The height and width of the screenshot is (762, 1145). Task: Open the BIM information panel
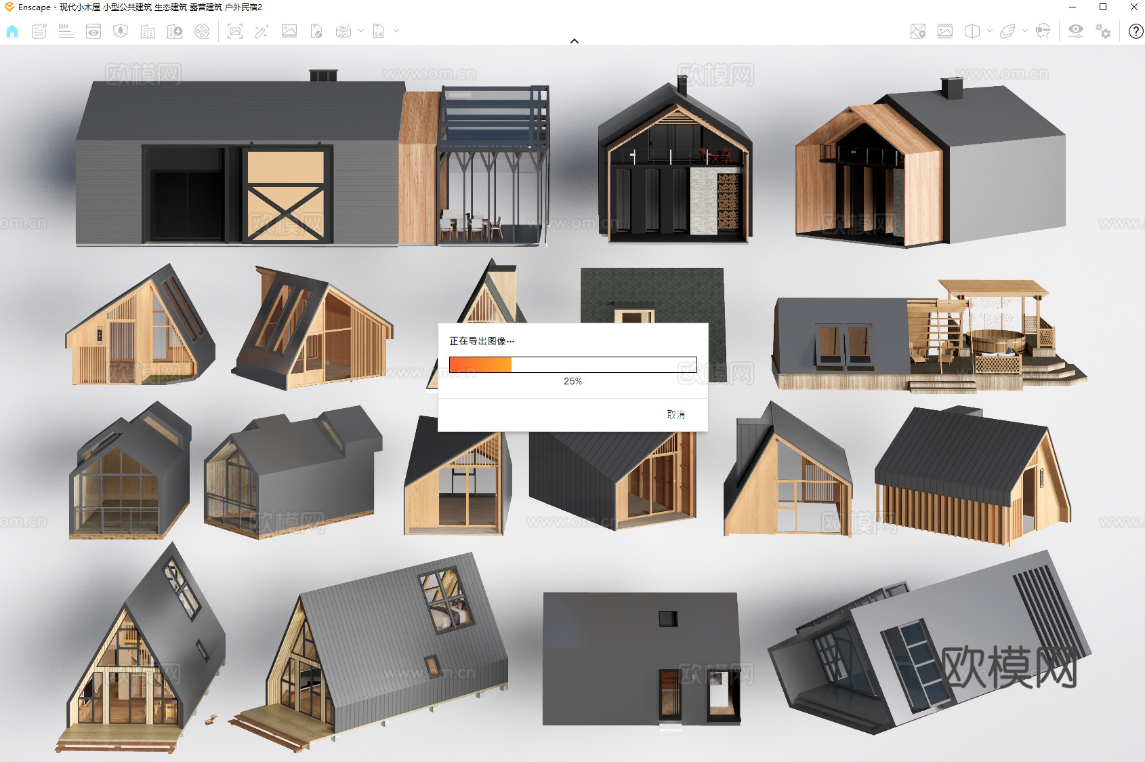tap(66, 31)
